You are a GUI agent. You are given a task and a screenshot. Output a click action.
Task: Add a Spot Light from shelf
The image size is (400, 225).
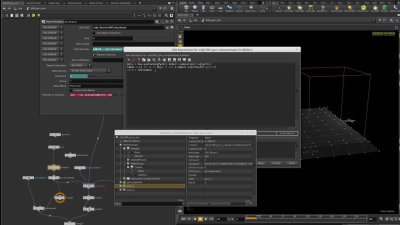(x=299, y=8)
